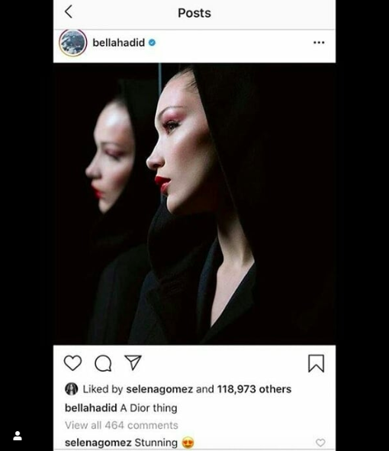Open comments via speech bubble icon
This screenshot has height=451, width=389.
103,363
